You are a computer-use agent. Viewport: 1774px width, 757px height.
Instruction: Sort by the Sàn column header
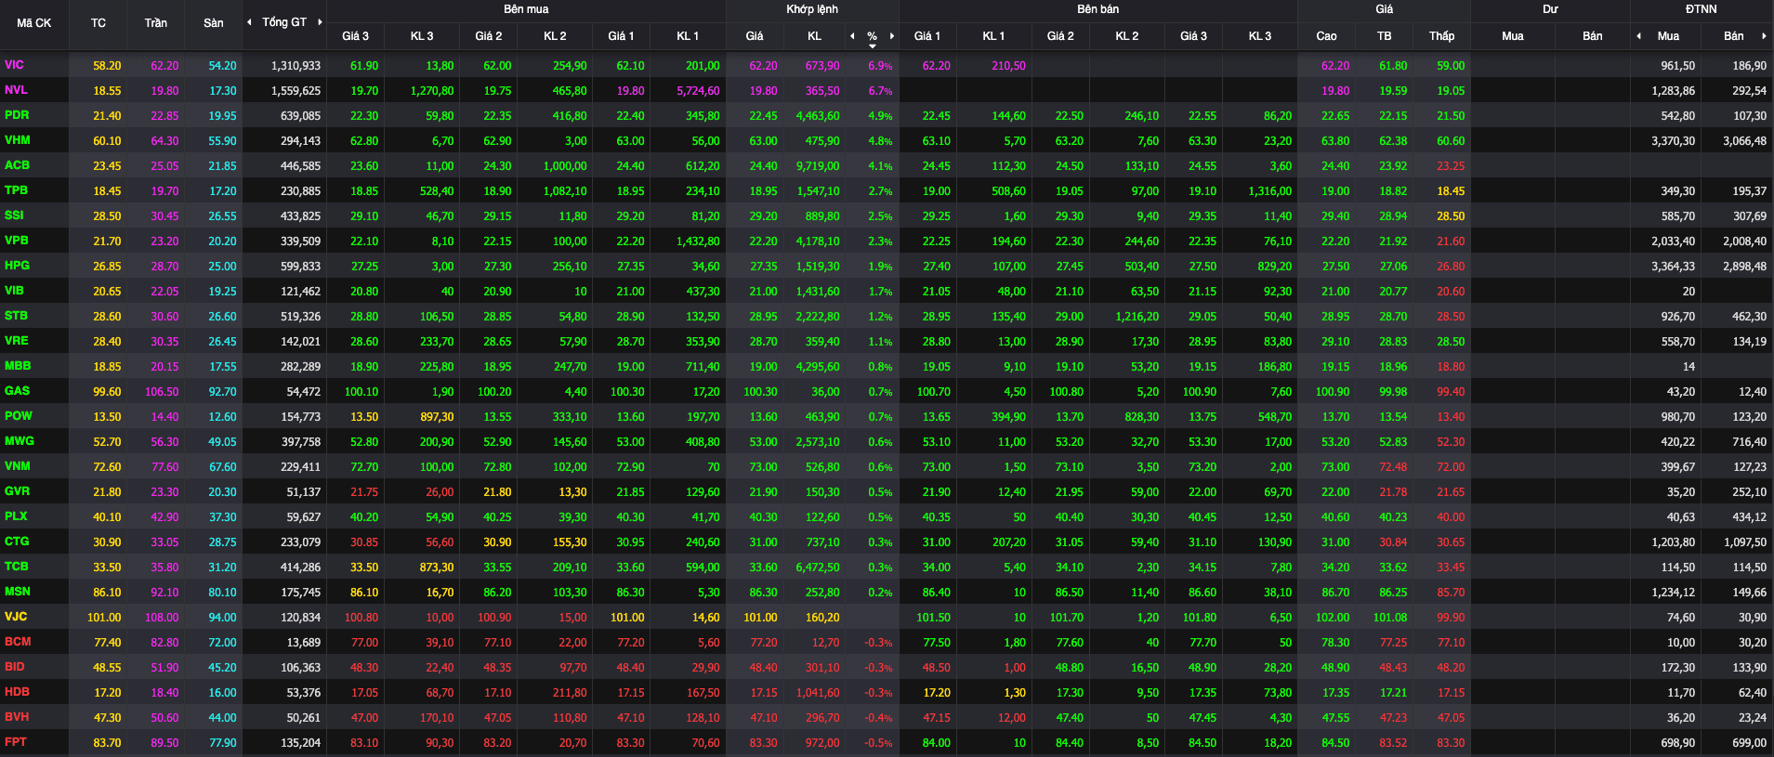pos(214,23)
